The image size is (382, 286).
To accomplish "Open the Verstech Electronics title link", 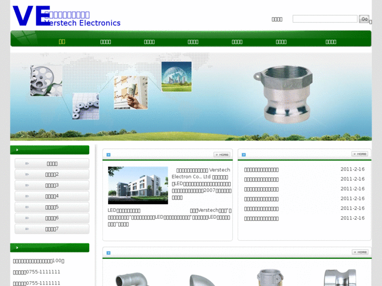I will click(x=82, y=23).
